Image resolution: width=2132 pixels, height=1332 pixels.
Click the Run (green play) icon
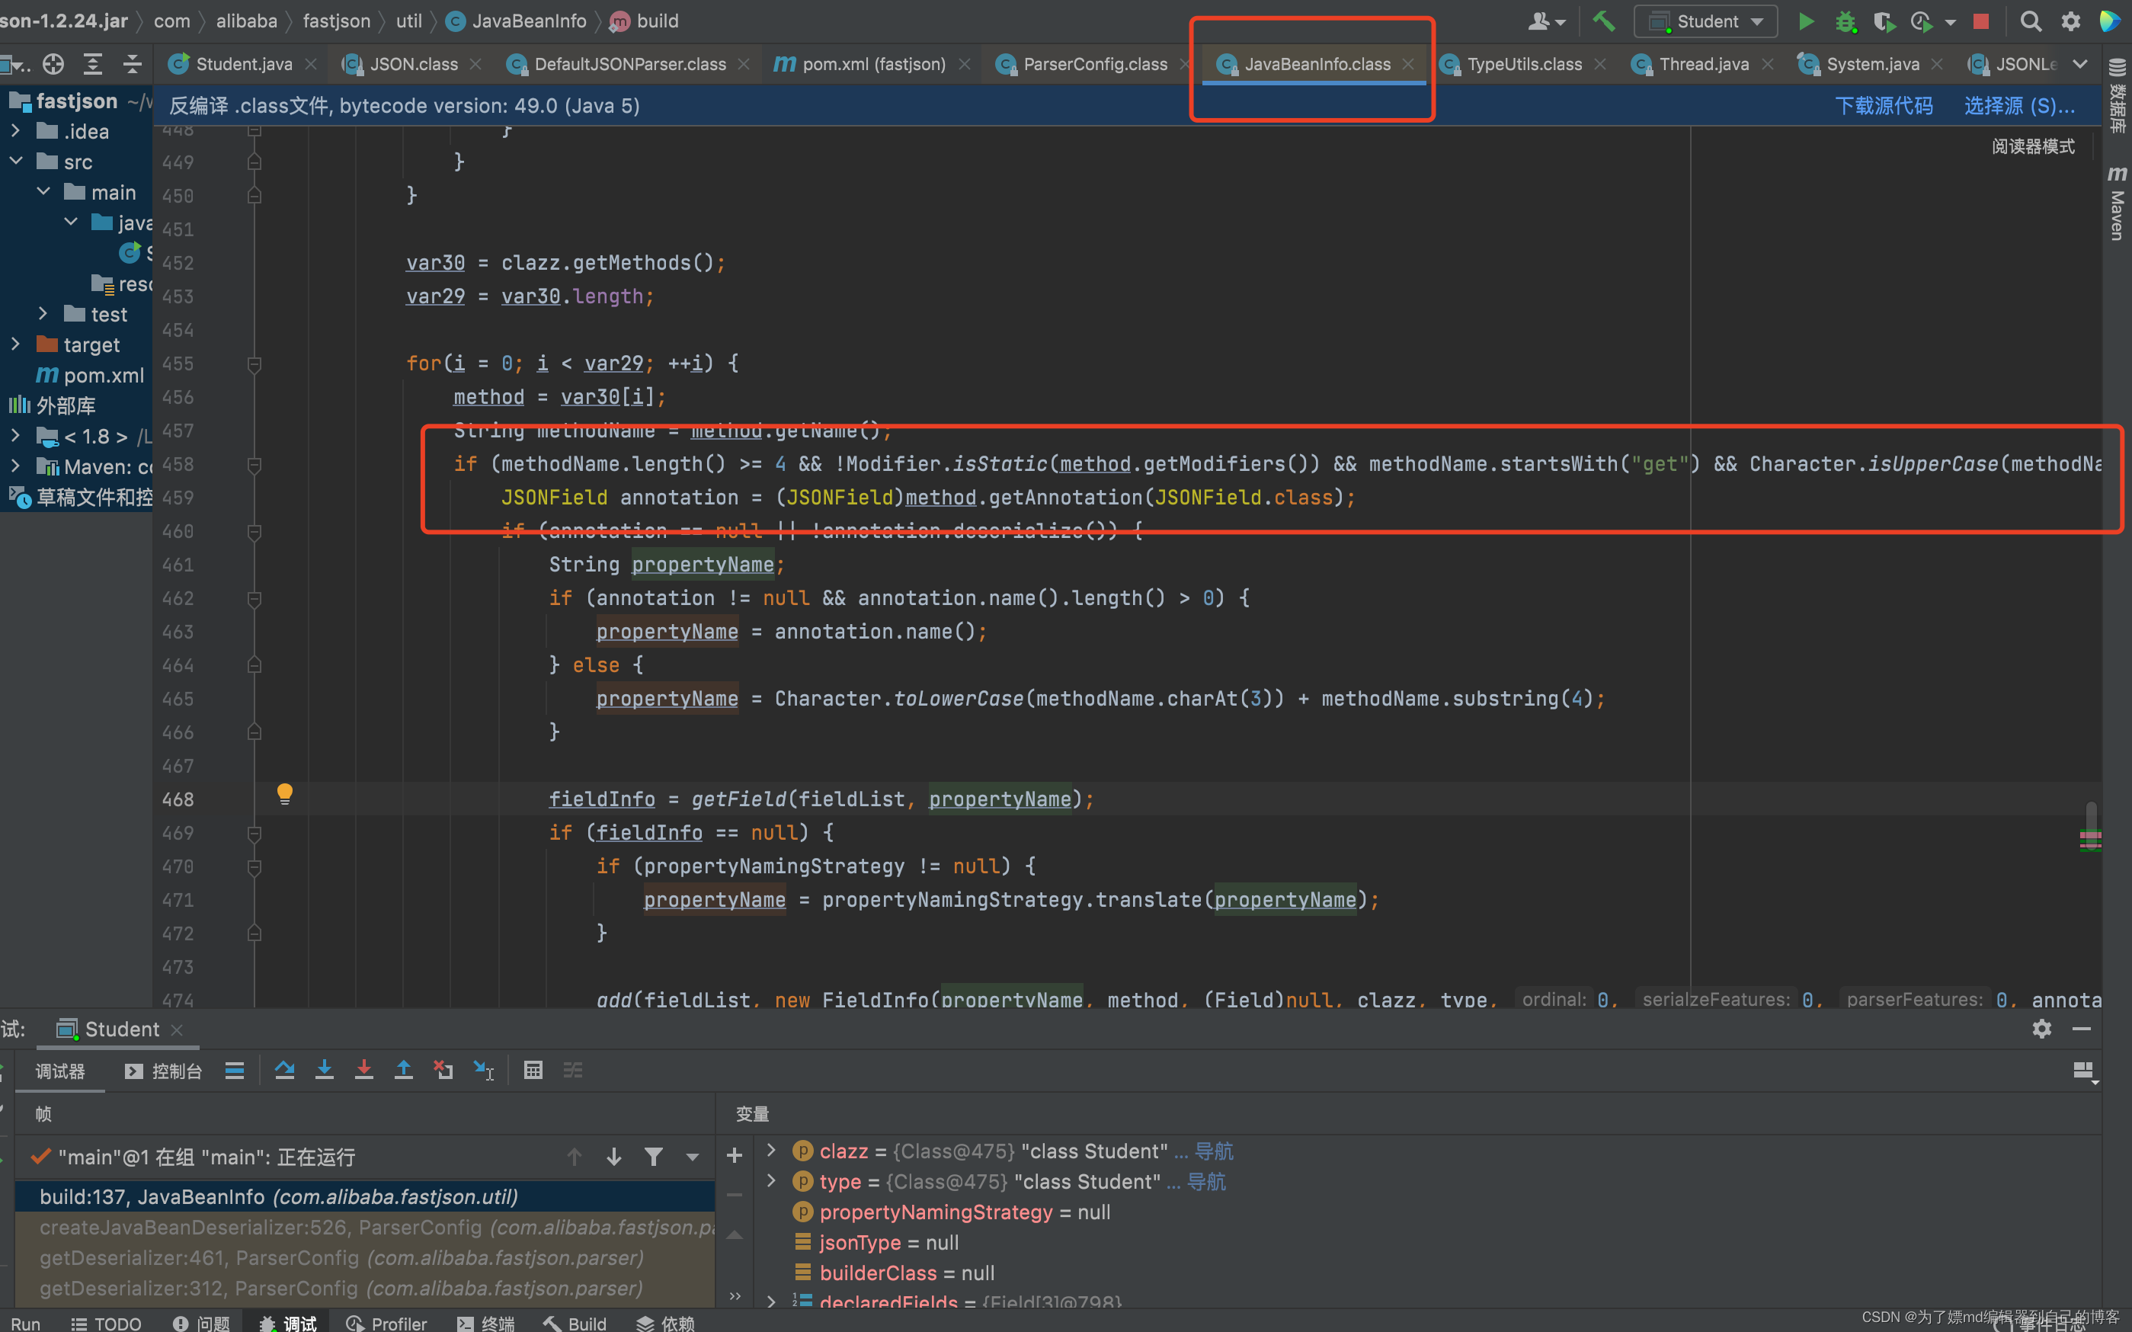(x=1805, y=21)
